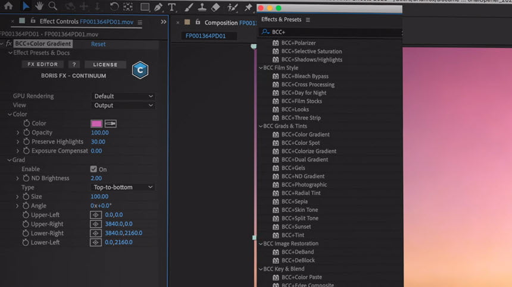Screen dimensions: 512x287
Task: Toggle the Composition panel lock
Action: pyautogui.click(x=198, y=22)
